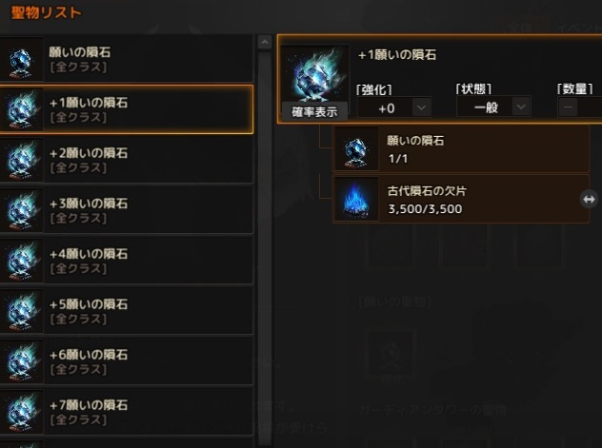Select the highlighted +1願いの隕石 list row
602x448 pixels.
click(127, 109)
